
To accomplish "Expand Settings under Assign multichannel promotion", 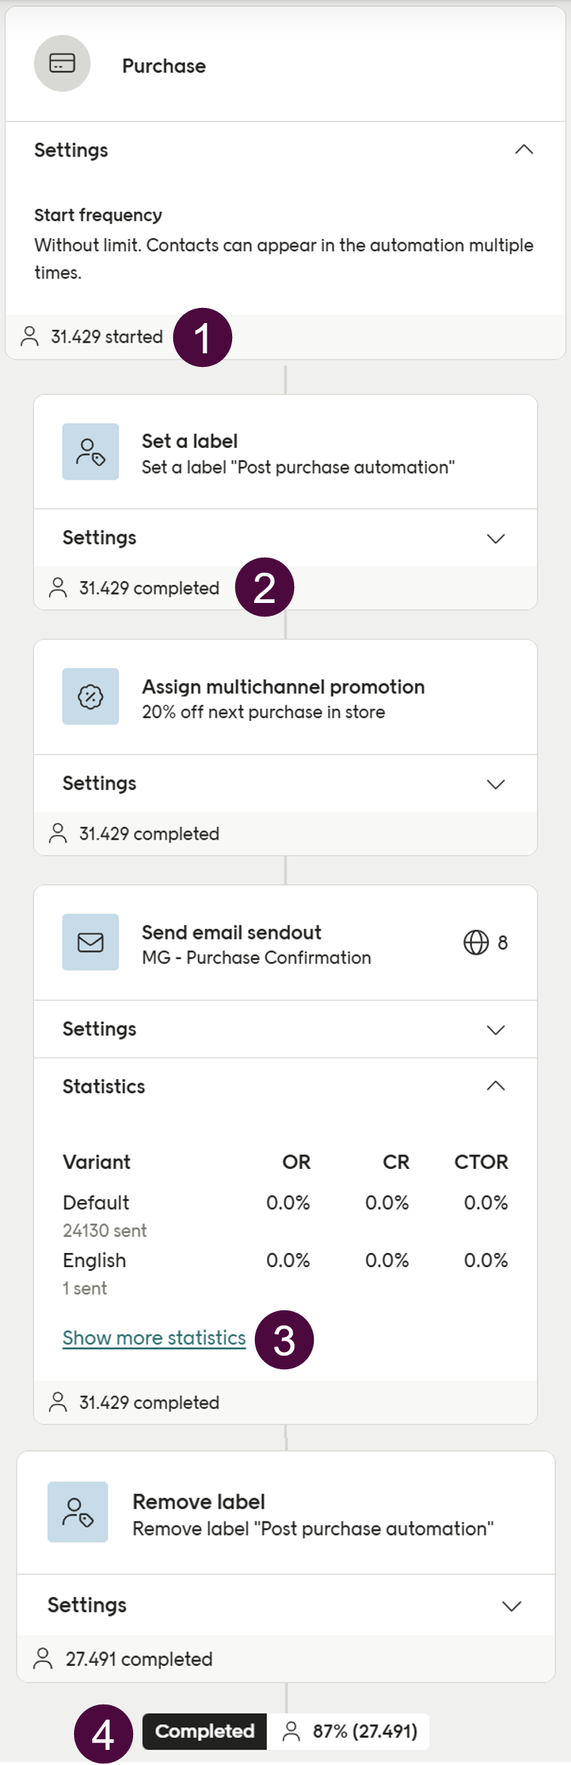I will 495,785.
